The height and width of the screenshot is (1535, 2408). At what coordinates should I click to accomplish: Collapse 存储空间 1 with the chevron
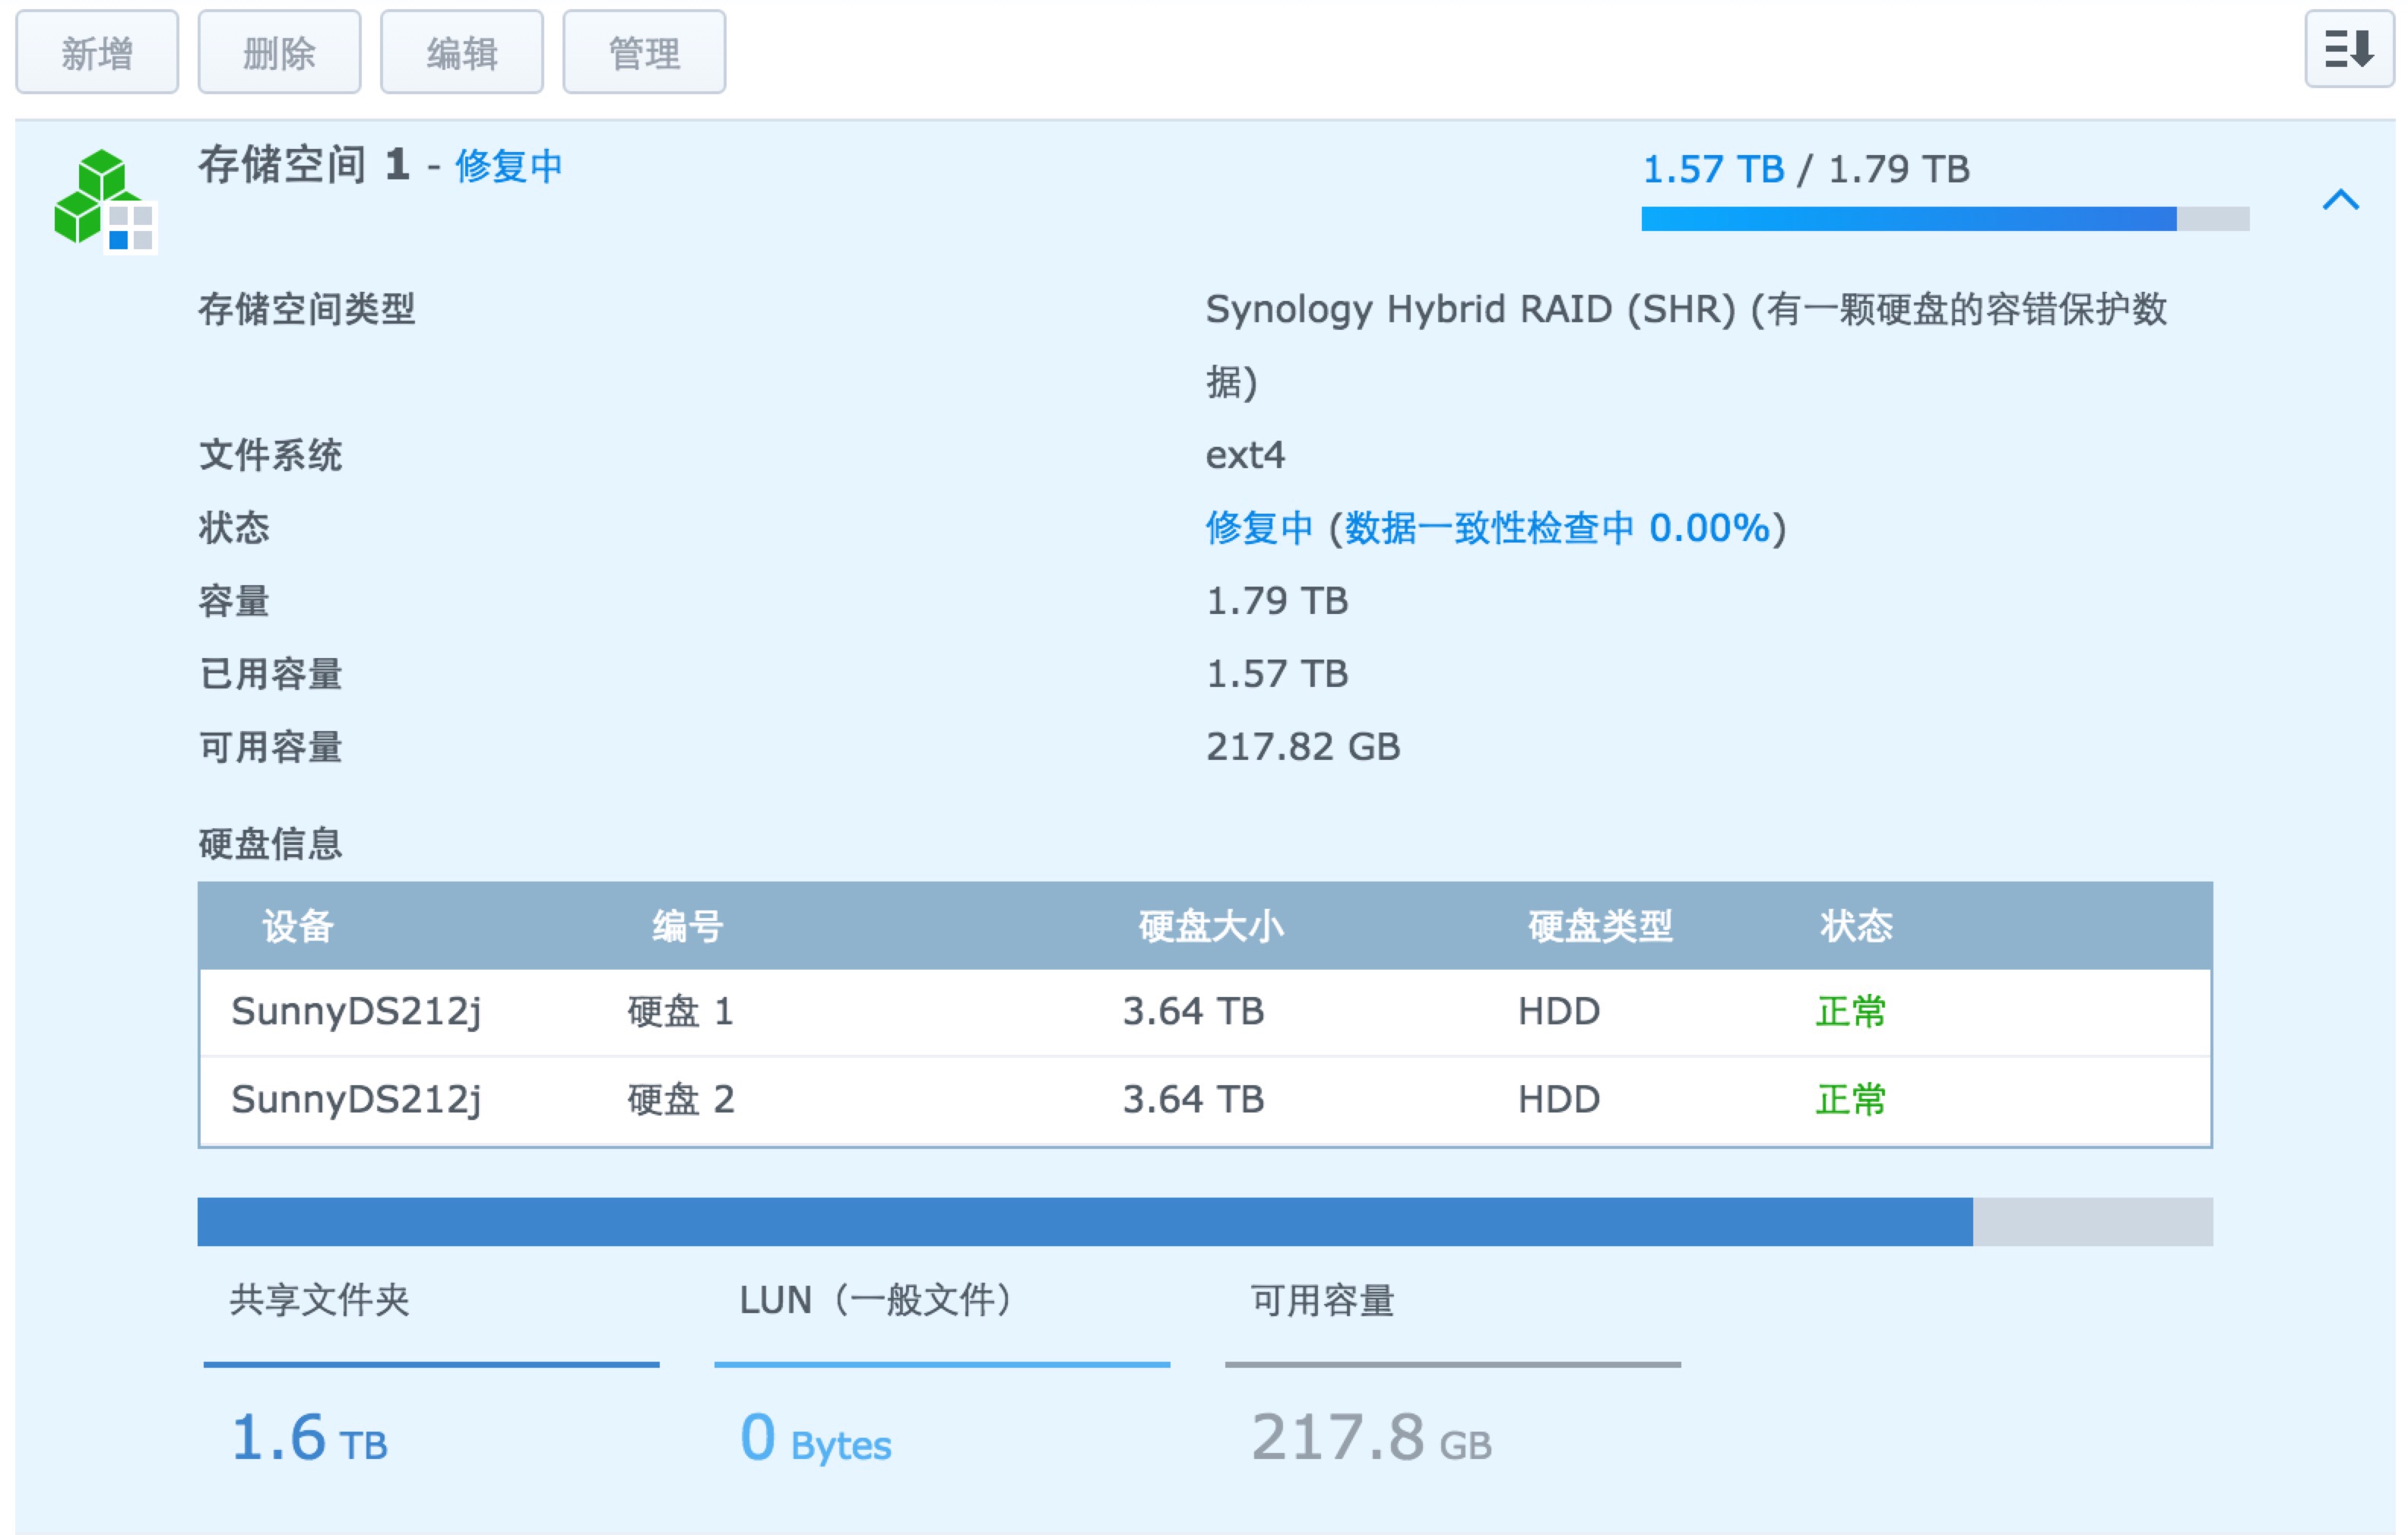pos(2340,200)
